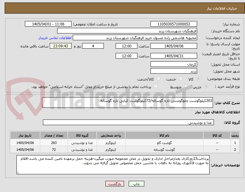Click the تعداد / مقدار column header
The image size is (245, 192).
tap(54, 135)
